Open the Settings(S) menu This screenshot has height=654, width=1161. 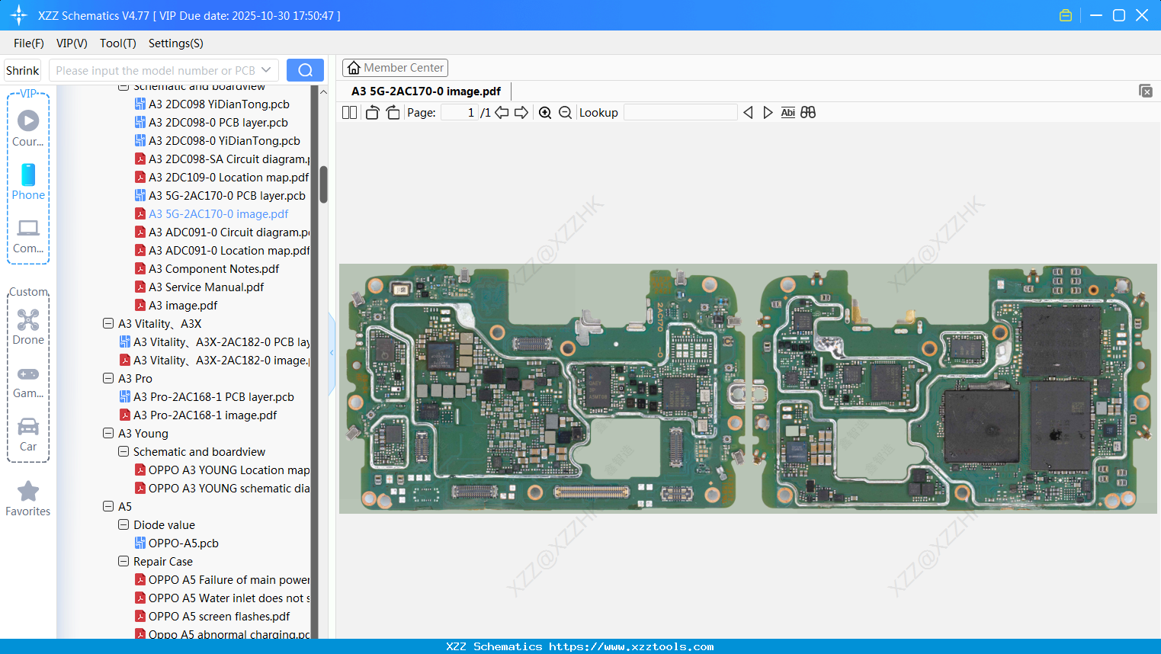(x=175, y=43)
